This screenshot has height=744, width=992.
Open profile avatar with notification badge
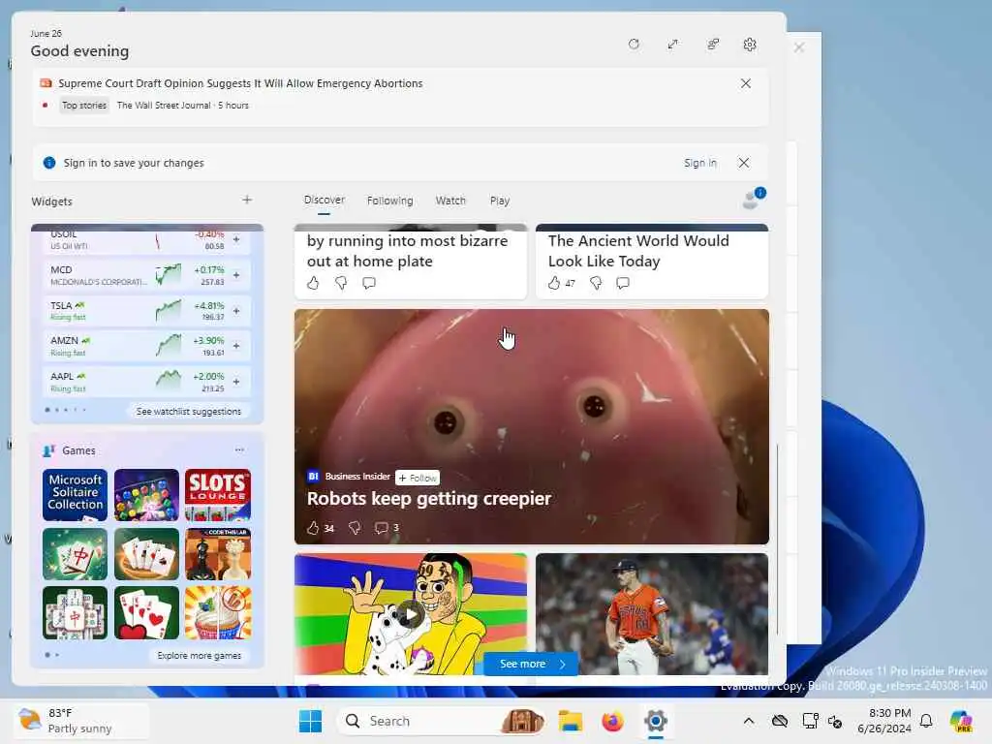point(754,199)
